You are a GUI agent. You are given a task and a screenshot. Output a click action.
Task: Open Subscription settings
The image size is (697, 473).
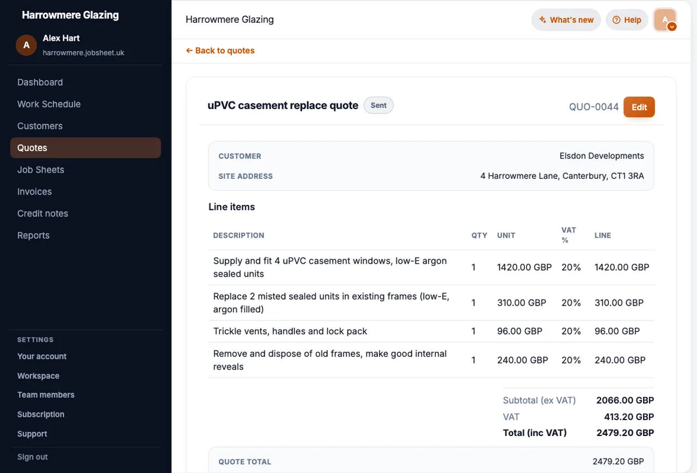coord(41,414)
